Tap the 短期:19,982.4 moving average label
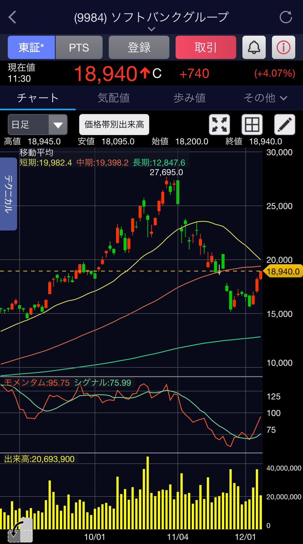303x544 pixels. tap(46, 162)
